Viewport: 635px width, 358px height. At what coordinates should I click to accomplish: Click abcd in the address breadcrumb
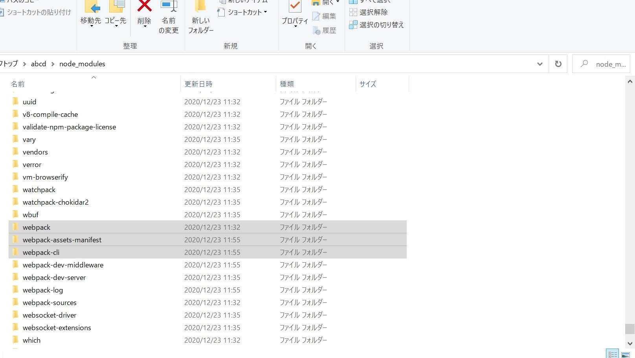(x=39, y=64)
